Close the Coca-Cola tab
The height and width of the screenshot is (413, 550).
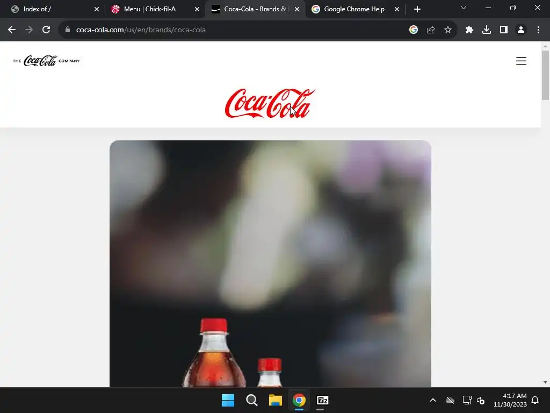[x=297, y=9]
